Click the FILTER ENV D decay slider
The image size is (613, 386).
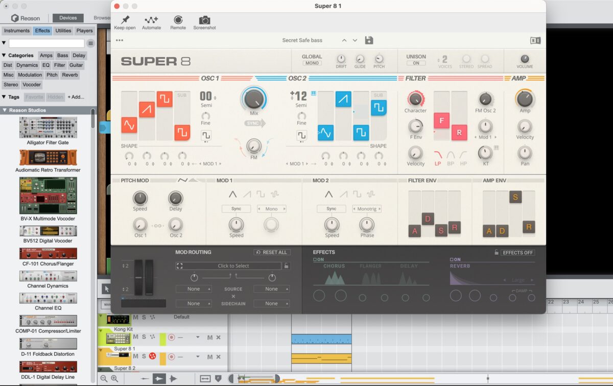428,219
